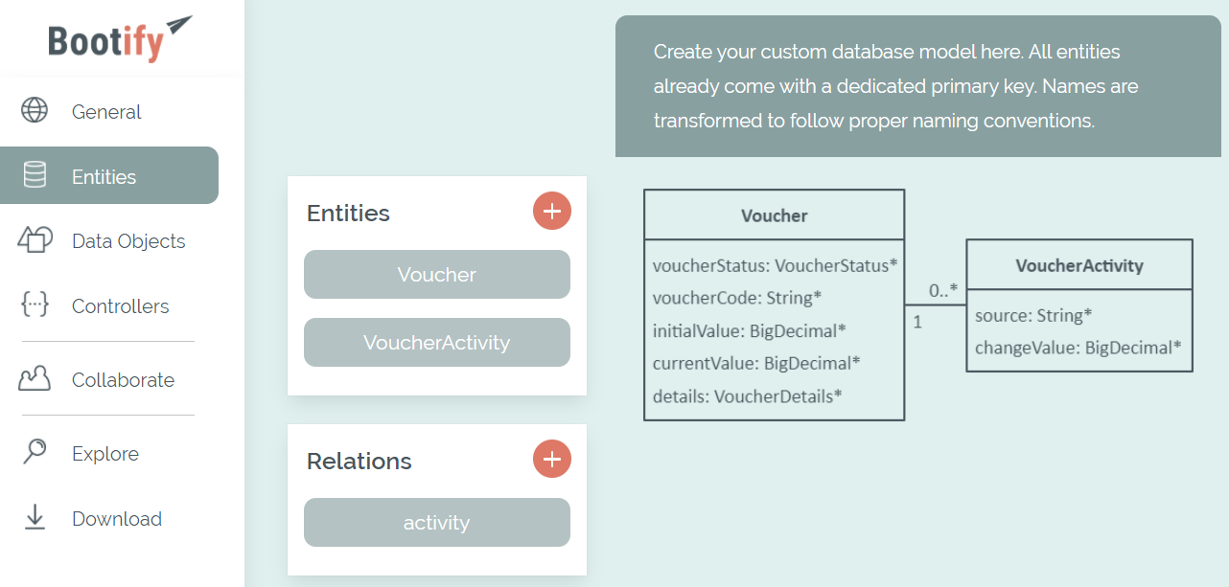Open the activity relation button
Viewport: 1229px width, 587px height.
[436, 522]
